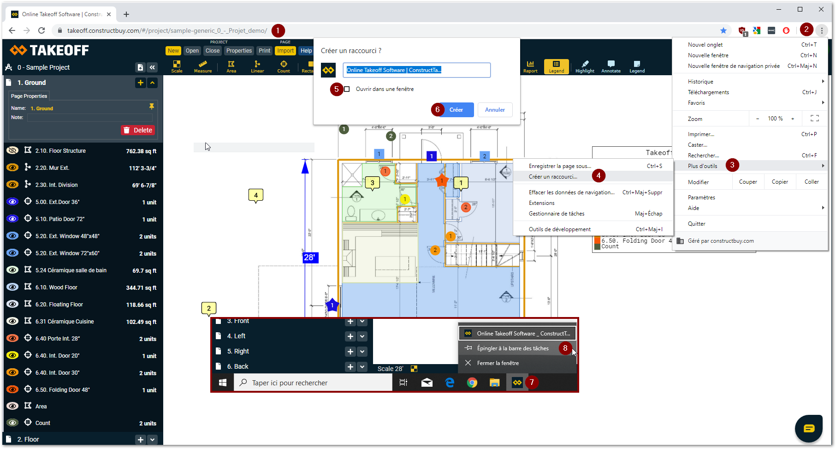Choose 'Créer un raccourci...' menu entry
Viewport: 836px width, 449px height.
pos(553,177)
